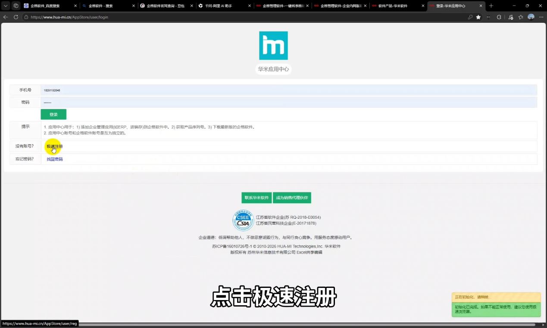Viewport: 547px width, 328px height.
Task: Click the 成为销售代理伙伴 button
Action: click(x=292, y=198)
